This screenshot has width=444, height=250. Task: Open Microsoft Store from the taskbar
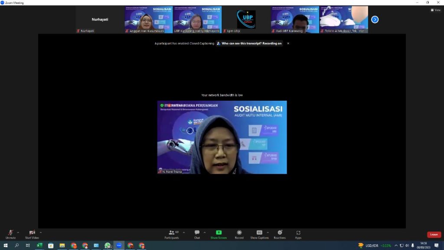click(x=51, y=246)
